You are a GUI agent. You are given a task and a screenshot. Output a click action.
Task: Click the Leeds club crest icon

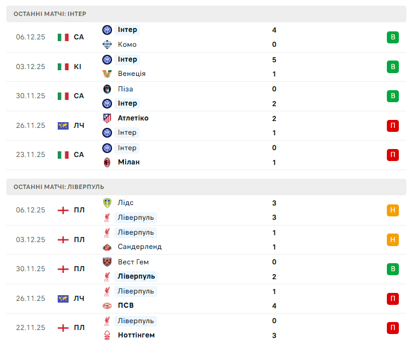pyautogui.click(x=107, y=203)
